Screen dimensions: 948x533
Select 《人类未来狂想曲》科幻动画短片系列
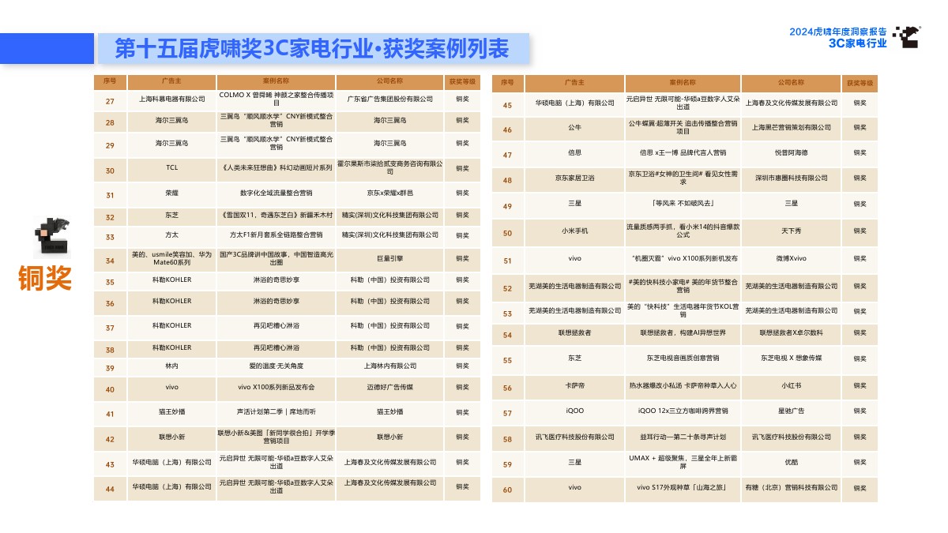276,168
